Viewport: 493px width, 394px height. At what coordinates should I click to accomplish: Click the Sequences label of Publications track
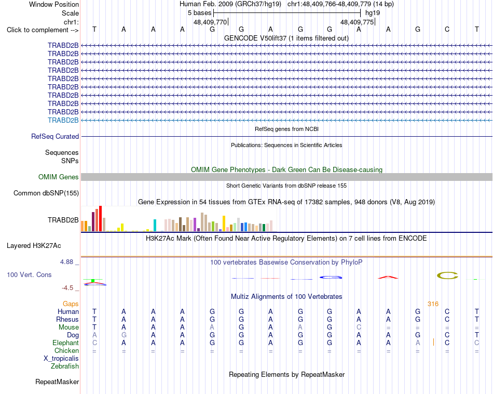pos(62,152)
